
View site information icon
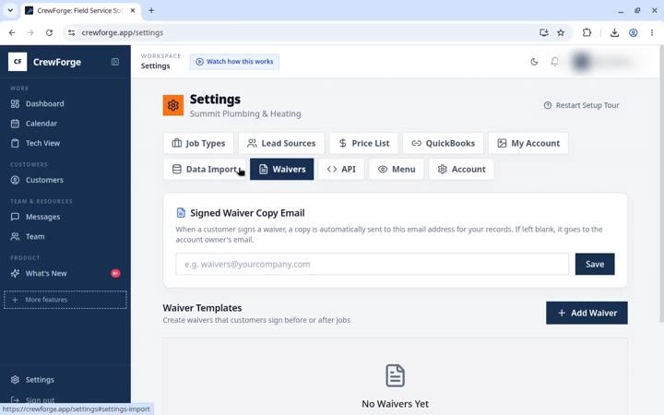[72, 32]
